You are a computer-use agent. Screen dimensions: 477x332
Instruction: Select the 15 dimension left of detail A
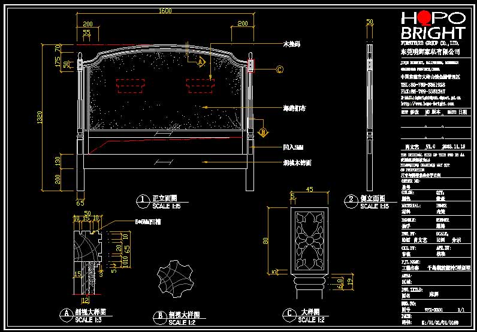pyautogui.click(x=77, y=274)
